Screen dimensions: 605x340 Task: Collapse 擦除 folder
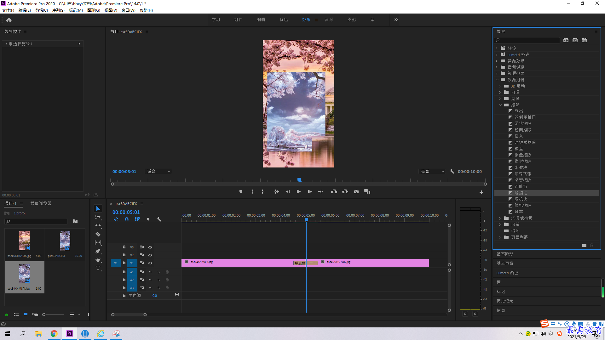tap(500, 105)
